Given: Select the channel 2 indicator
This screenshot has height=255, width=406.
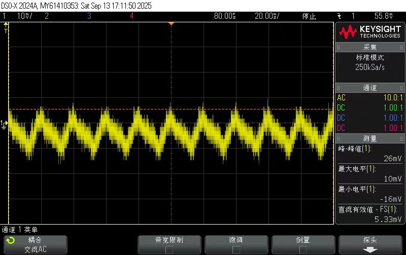Looking at the screenshot, I should pyautogui.click(x=47, y=16).
